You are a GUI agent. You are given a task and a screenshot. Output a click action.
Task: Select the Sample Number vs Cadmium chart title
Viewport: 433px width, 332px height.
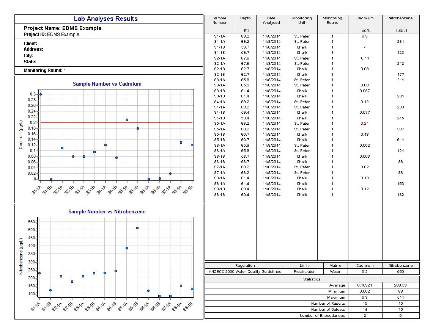[107, 84]
